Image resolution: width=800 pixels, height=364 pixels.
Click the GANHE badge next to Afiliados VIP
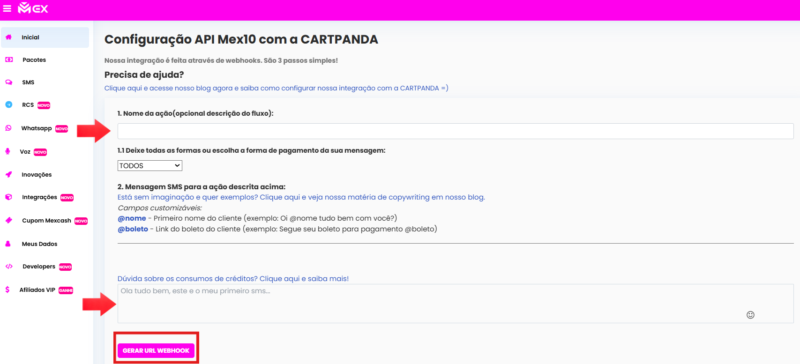(66, 290)
